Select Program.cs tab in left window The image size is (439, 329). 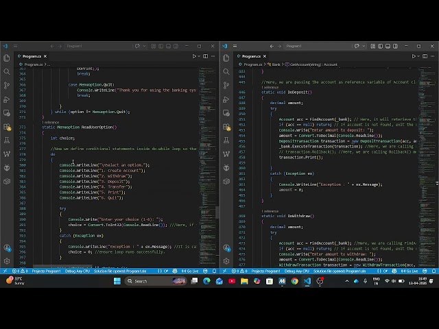tap(32, 56)
